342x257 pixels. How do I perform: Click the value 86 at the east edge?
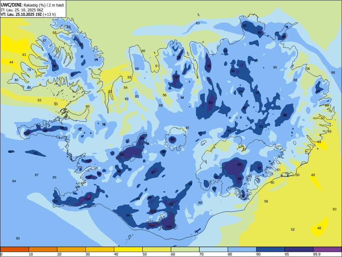[x=333, y=73]
